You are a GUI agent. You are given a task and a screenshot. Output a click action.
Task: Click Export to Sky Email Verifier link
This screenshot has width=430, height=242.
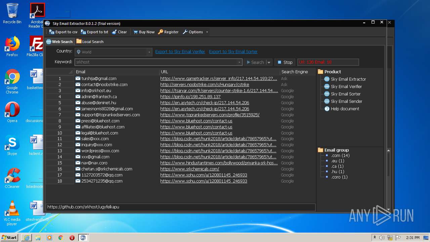180,52
